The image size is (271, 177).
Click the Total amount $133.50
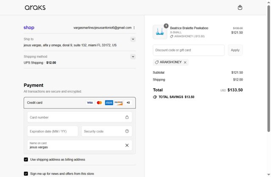[x=235, y=90]
